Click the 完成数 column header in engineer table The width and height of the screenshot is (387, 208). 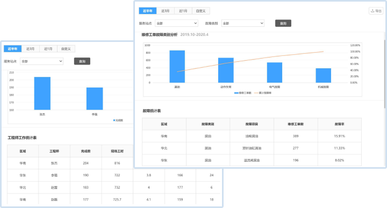pyautogui.click(x=85, y=151)
